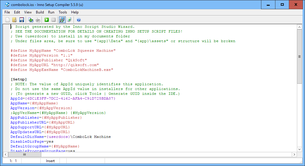Open a script with folder icon
The width and height of the screenshot is (305, 166).
(14, 20)
